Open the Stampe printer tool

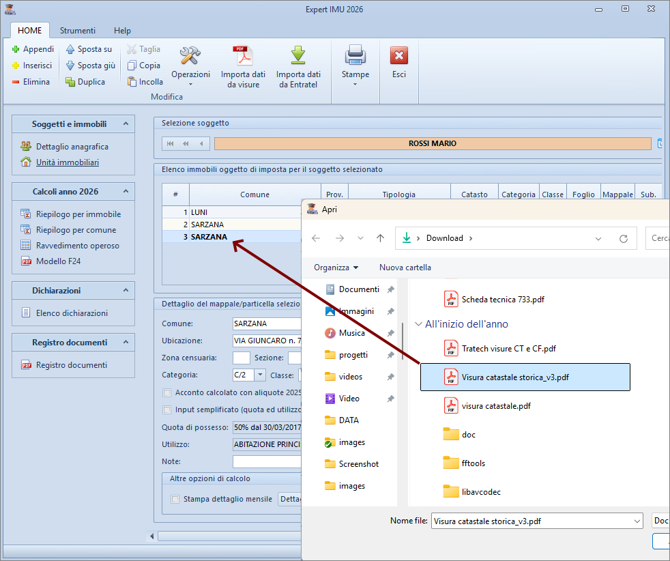pos(355,56)
